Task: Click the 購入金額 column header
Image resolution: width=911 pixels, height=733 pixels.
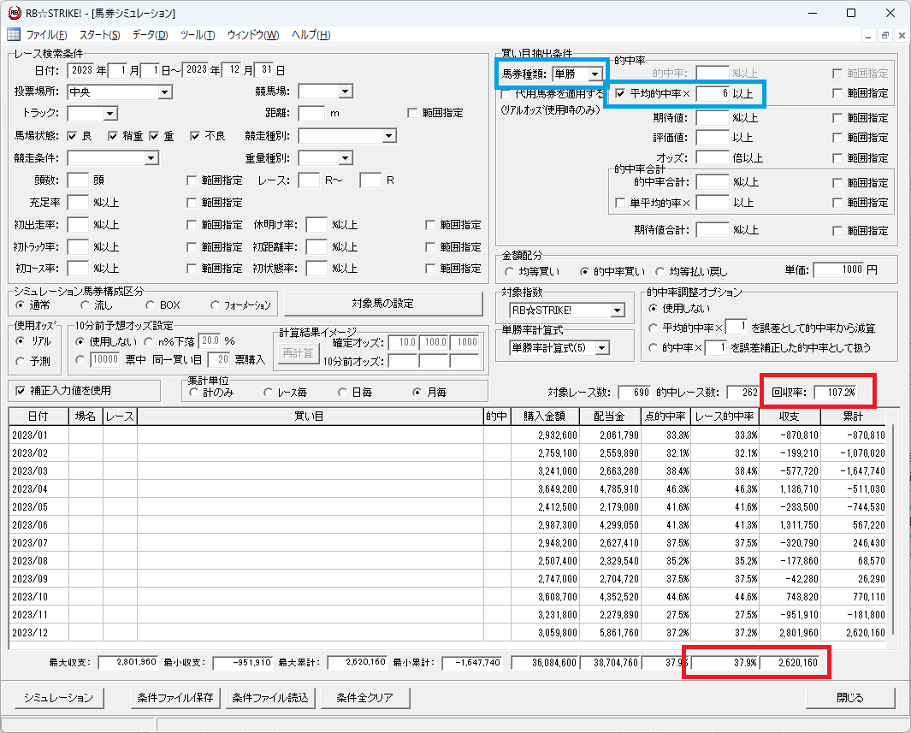Action: pyautogui.click(x=545, y=417)
